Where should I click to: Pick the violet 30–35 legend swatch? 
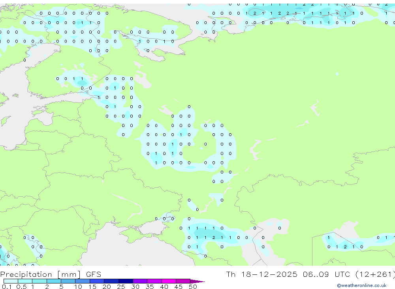pyautogui.click(x=140, y=281)
